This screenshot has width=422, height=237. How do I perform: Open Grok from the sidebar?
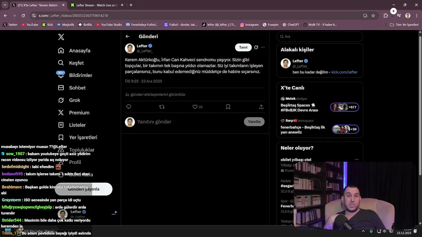click(69, 100)
